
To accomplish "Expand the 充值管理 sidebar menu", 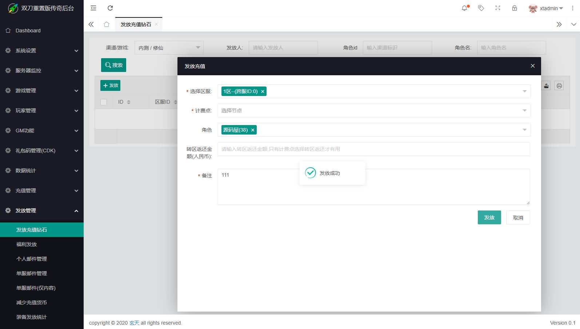I will tap(42, 190).
